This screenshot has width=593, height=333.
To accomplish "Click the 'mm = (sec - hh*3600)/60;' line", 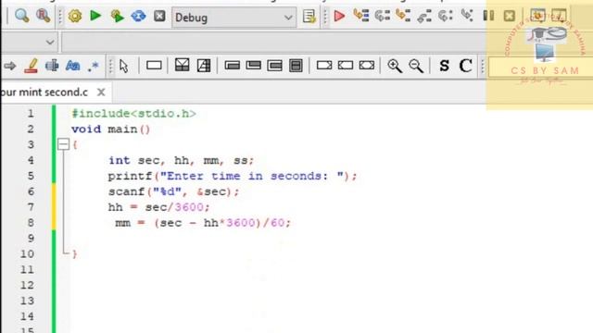I will (203, 223).
